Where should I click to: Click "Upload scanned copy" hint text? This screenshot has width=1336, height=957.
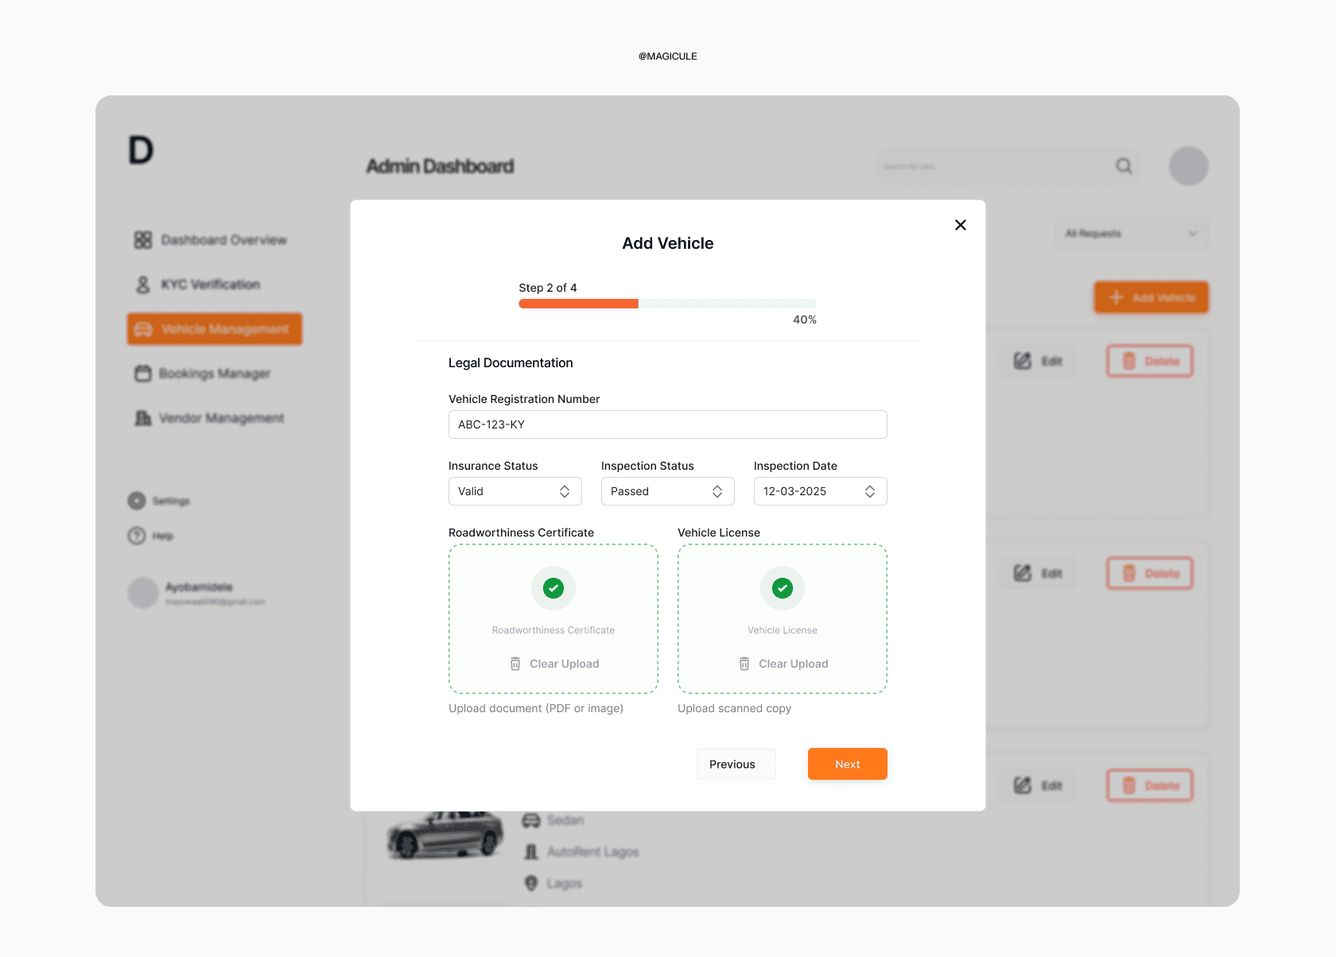(x=735, y=708)
